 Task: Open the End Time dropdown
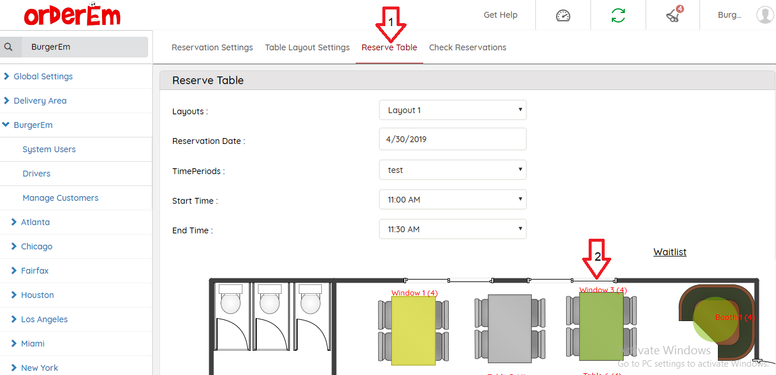pos(452,229)
